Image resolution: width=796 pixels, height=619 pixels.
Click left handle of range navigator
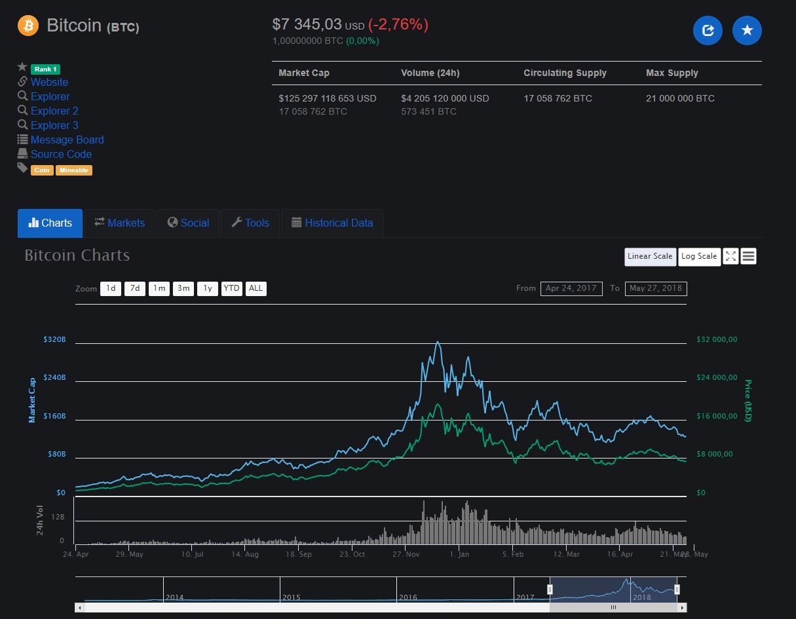pyautogui.click(x=550, y=590)
